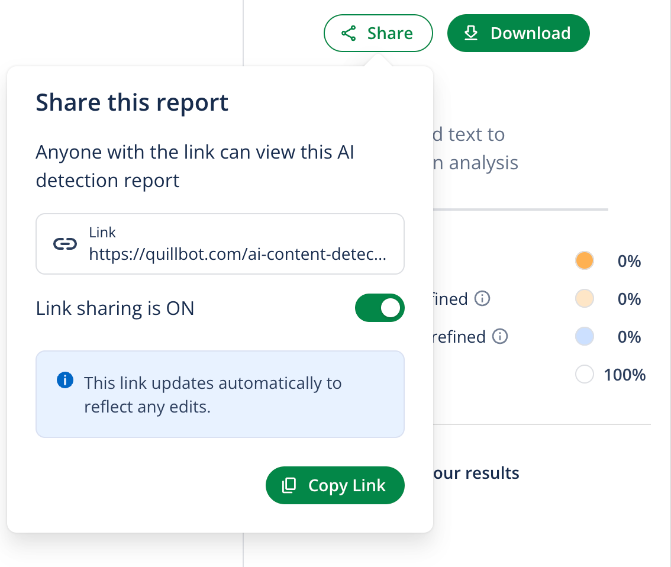
Task: Click the light blue color swatch
Action: click(x=584, y=337)
